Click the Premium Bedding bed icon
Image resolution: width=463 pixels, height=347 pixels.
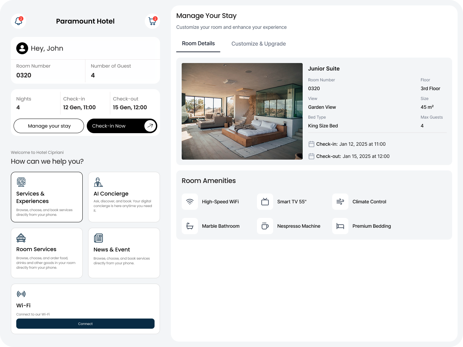[x=340, y=226]
